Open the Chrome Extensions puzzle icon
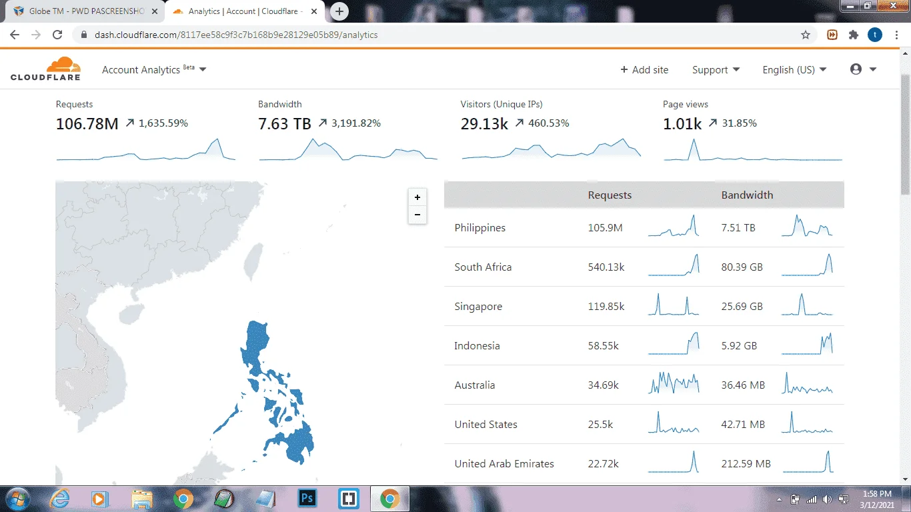Image resolution: width=911 pixels, height=512 pixels. (x=854, y=35)
